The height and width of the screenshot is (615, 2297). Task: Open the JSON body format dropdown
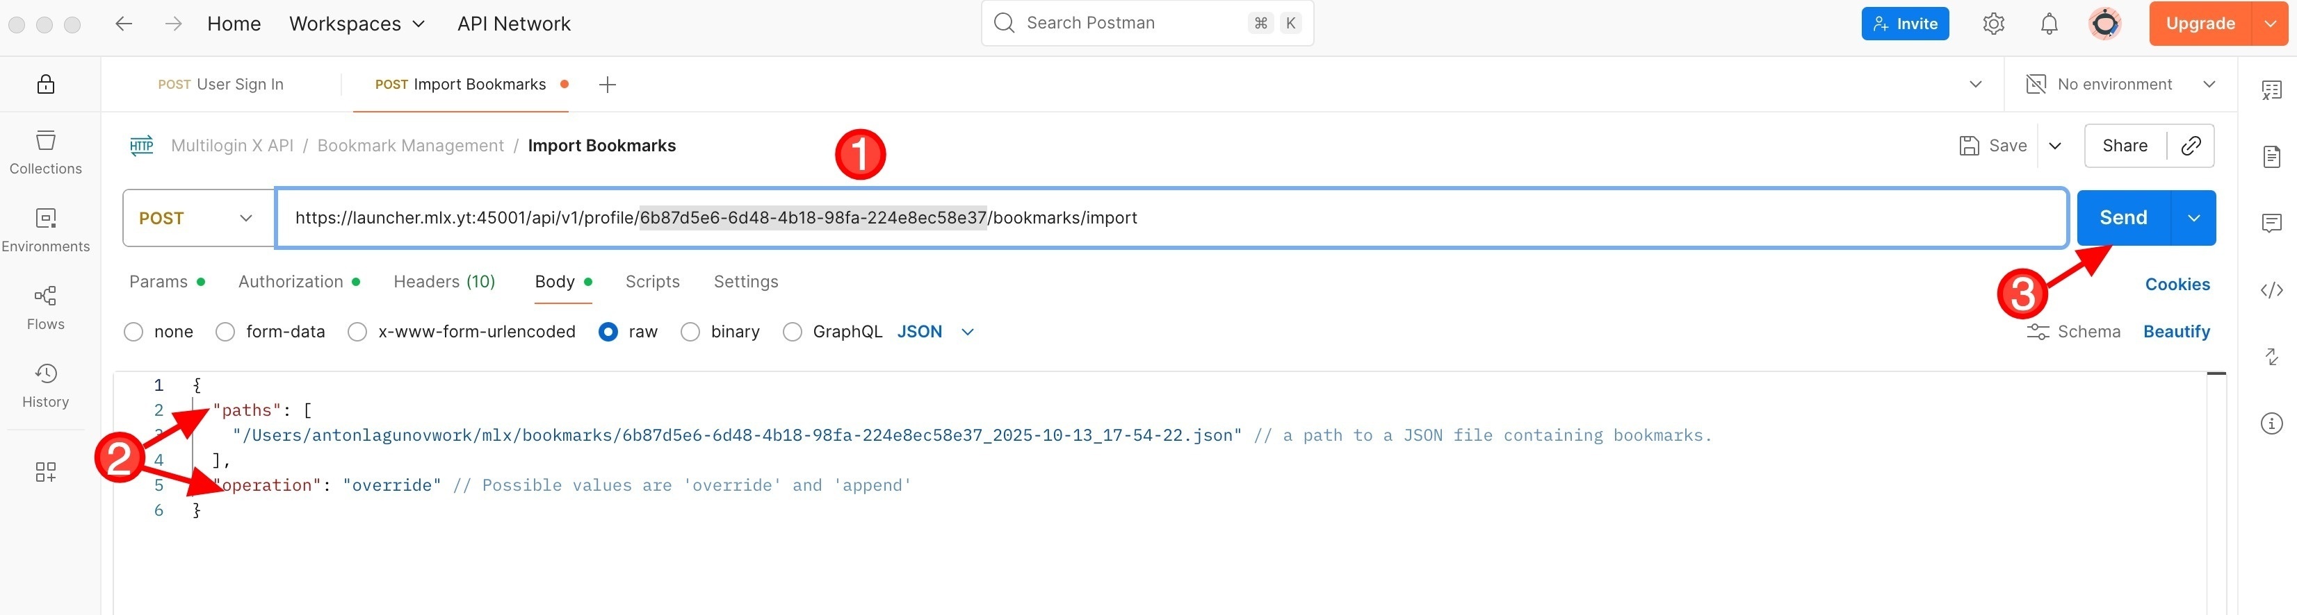click(935, 332)
